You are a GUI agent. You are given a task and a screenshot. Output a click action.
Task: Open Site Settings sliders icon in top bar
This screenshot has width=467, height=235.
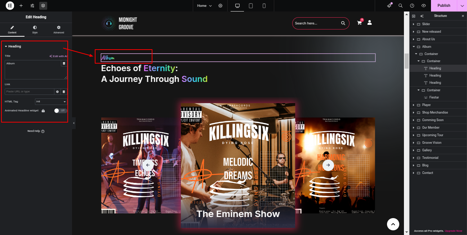32,6
